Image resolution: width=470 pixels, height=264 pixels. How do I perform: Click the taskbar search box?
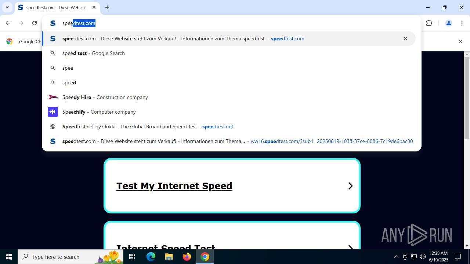(x=70, y=257)
